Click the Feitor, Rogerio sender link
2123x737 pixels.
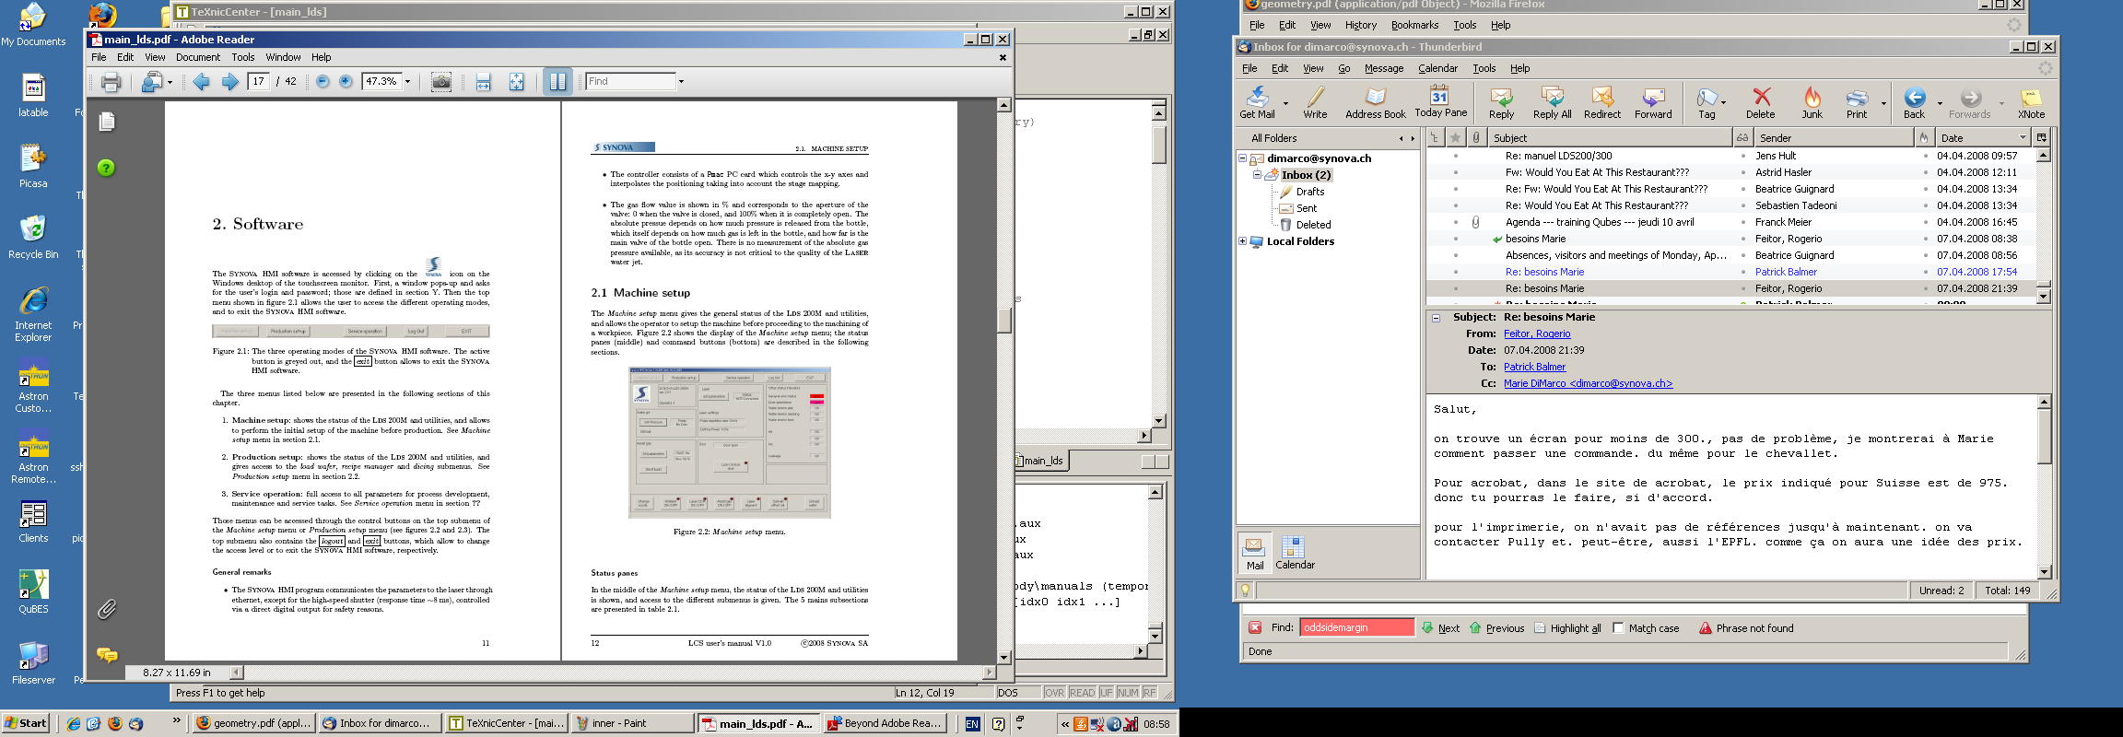point(1537,333)
